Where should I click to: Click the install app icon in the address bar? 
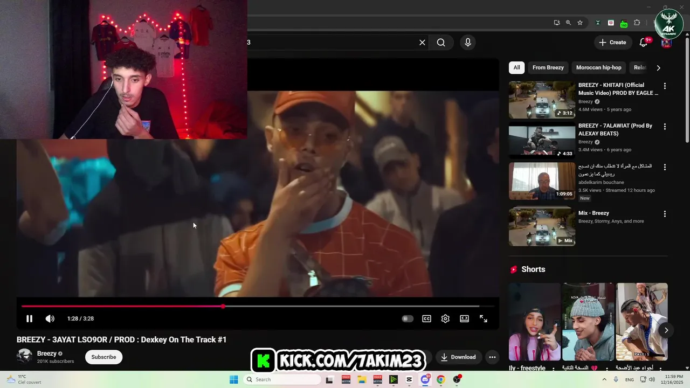click(556, 23)
